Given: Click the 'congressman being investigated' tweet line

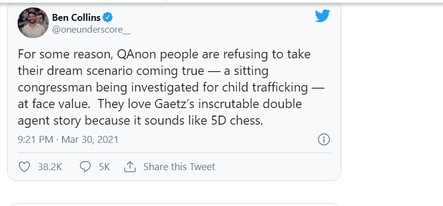Looking at the screenshot, I should pos(171,88).
